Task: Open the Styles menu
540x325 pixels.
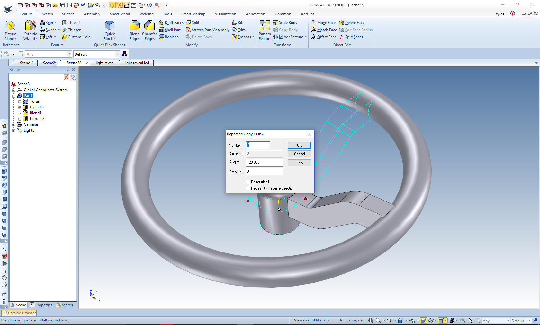Action: pyautogui.click(x=501, y=14)
